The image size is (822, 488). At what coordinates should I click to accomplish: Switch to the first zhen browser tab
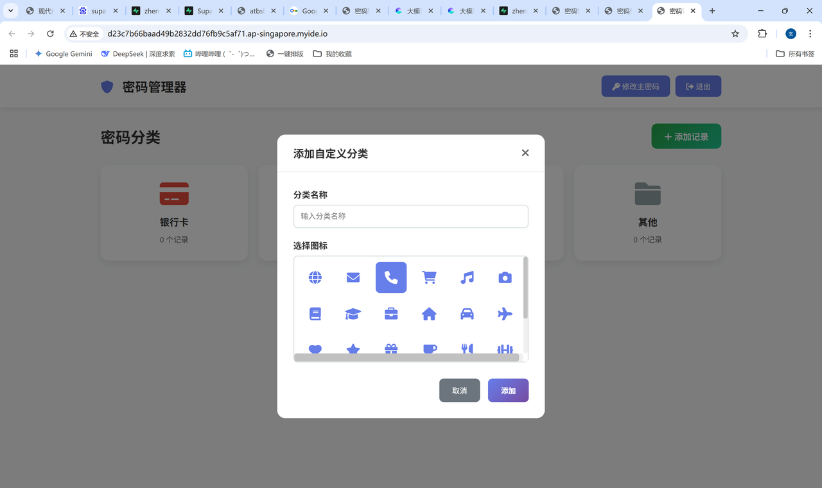click(151, 11)
